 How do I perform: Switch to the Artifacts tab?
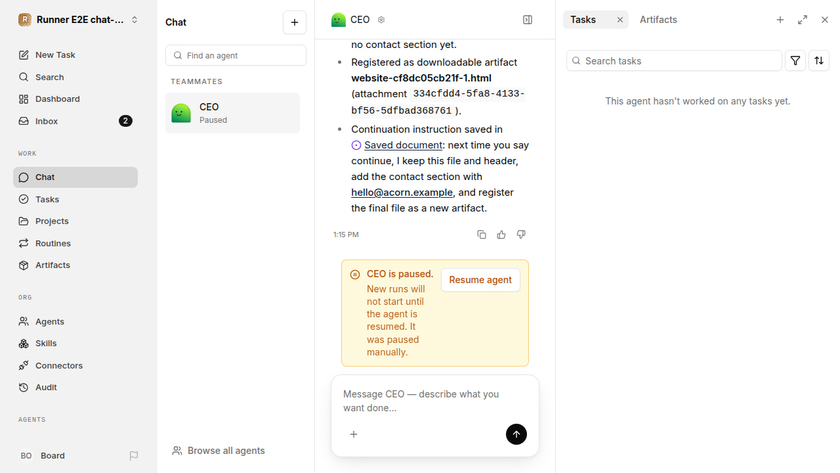[x=658, y=20]
